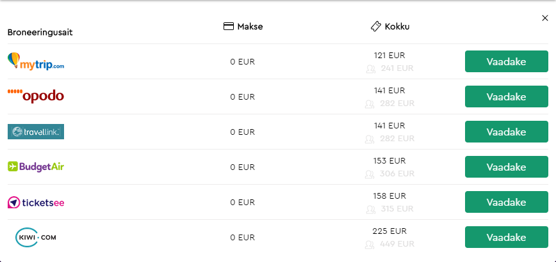
Task: Click the 153 EUR BudgetAir price
Action: tap(389, 161)
